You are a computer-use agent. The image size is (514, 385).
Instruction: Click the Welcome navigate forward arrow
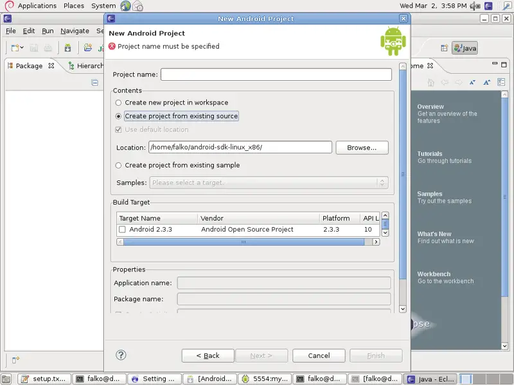(459, 82)
